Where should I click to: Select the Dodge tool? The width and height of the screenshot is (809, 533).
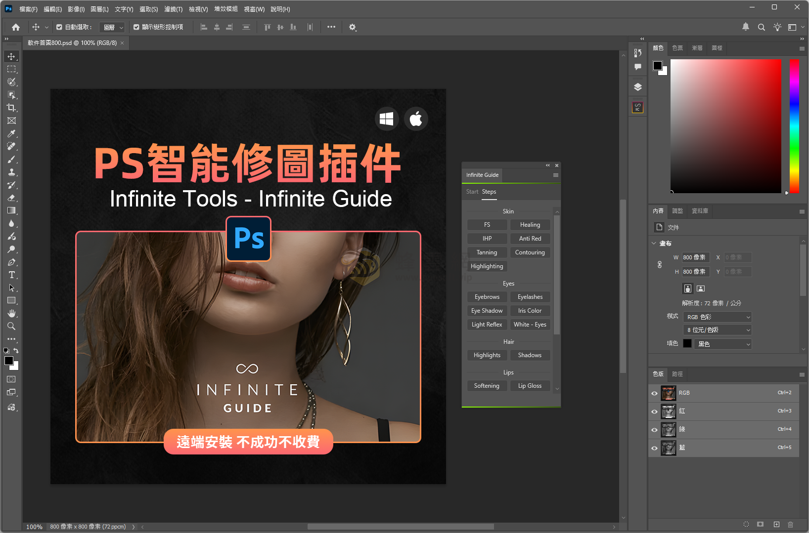click(11, 249)
